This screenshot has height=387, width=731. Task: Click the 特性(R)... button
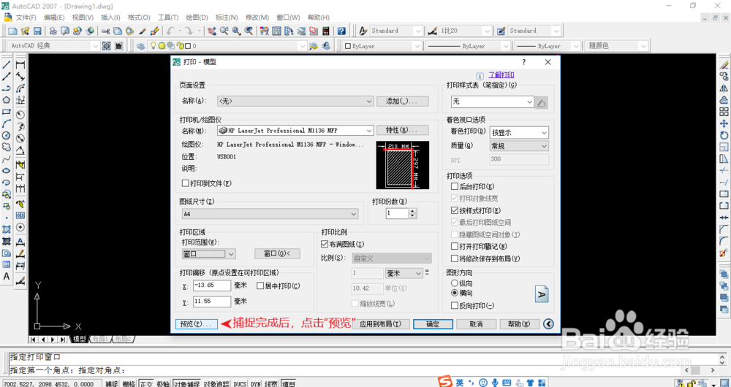pyautogui.click(x=402, y=130)
